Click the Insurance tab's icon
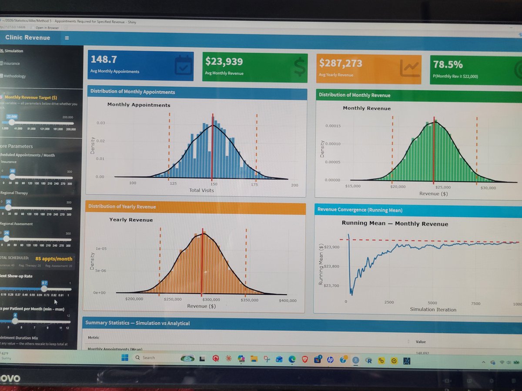 pyautogui.click(x=1, y=63)
